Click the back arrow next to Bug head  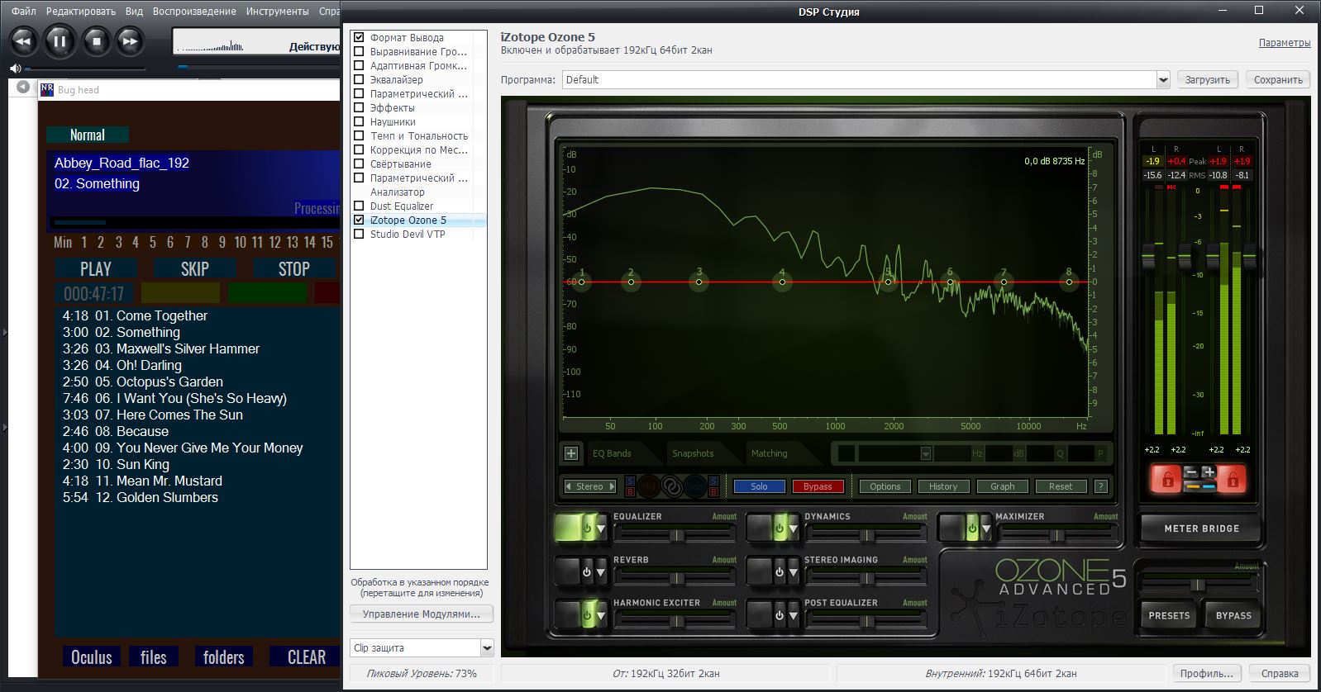23,87
